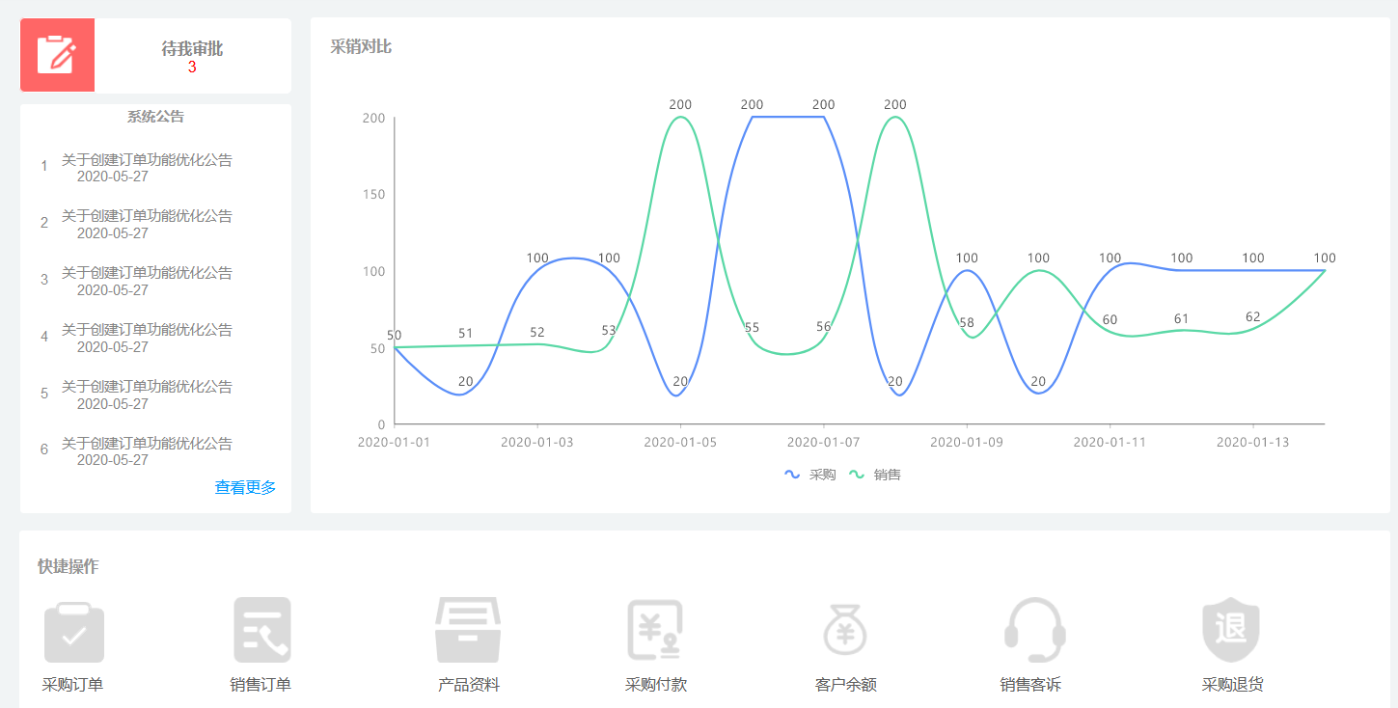Click the 产品资料 label text
The height and width of the screenshot is (708, 1398).
click(x=469, y=685)
